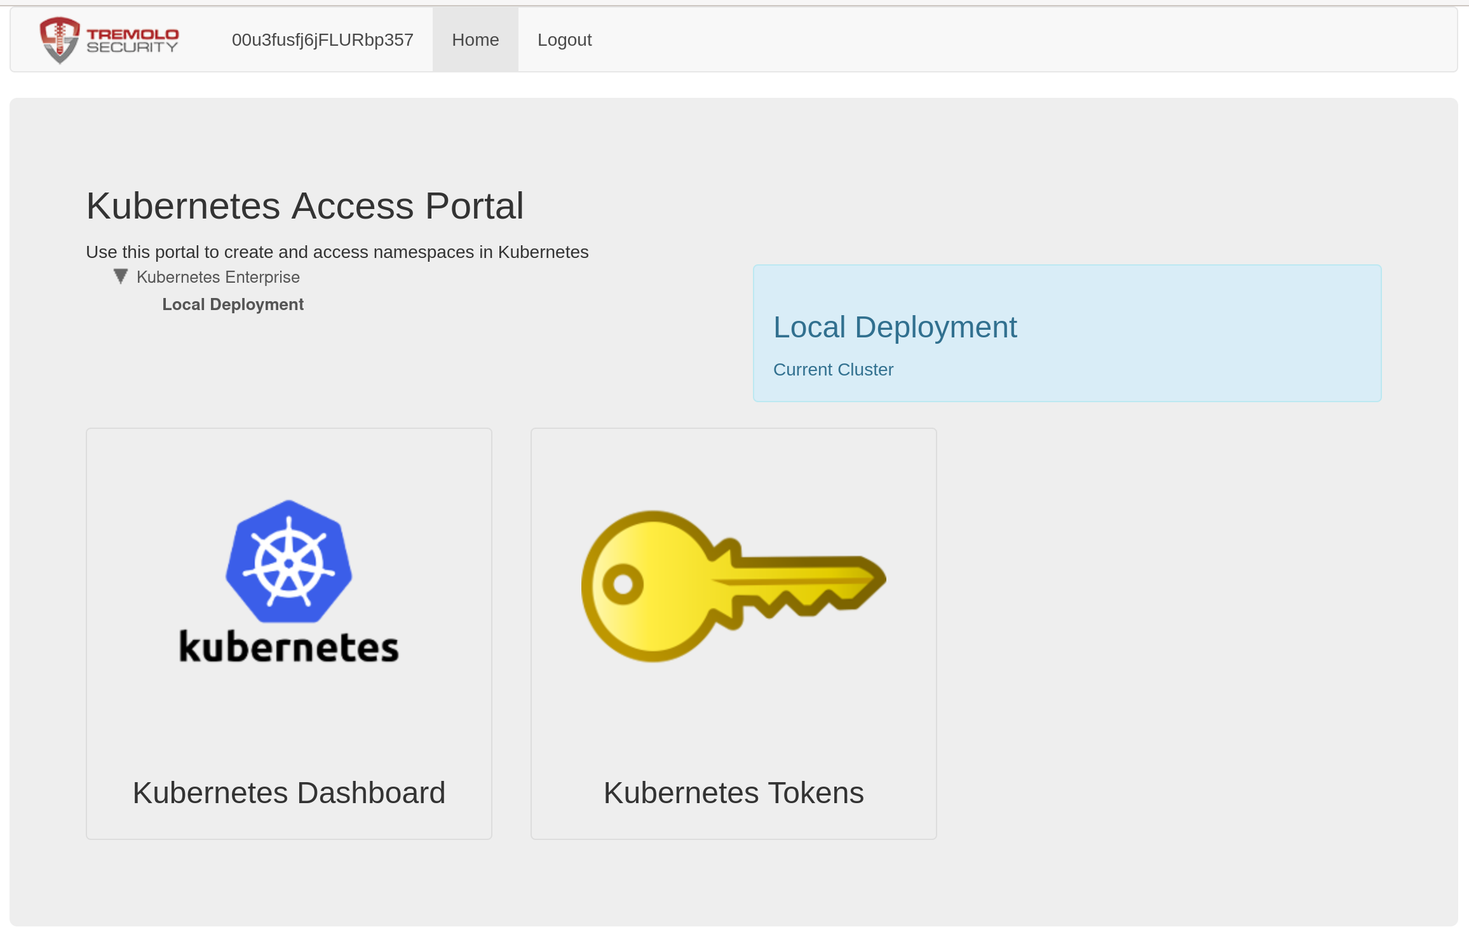Screen dimensions: 1469x948
Task: Click the Kubernetes Access Portal heading
Action: [x=305, y=206]
